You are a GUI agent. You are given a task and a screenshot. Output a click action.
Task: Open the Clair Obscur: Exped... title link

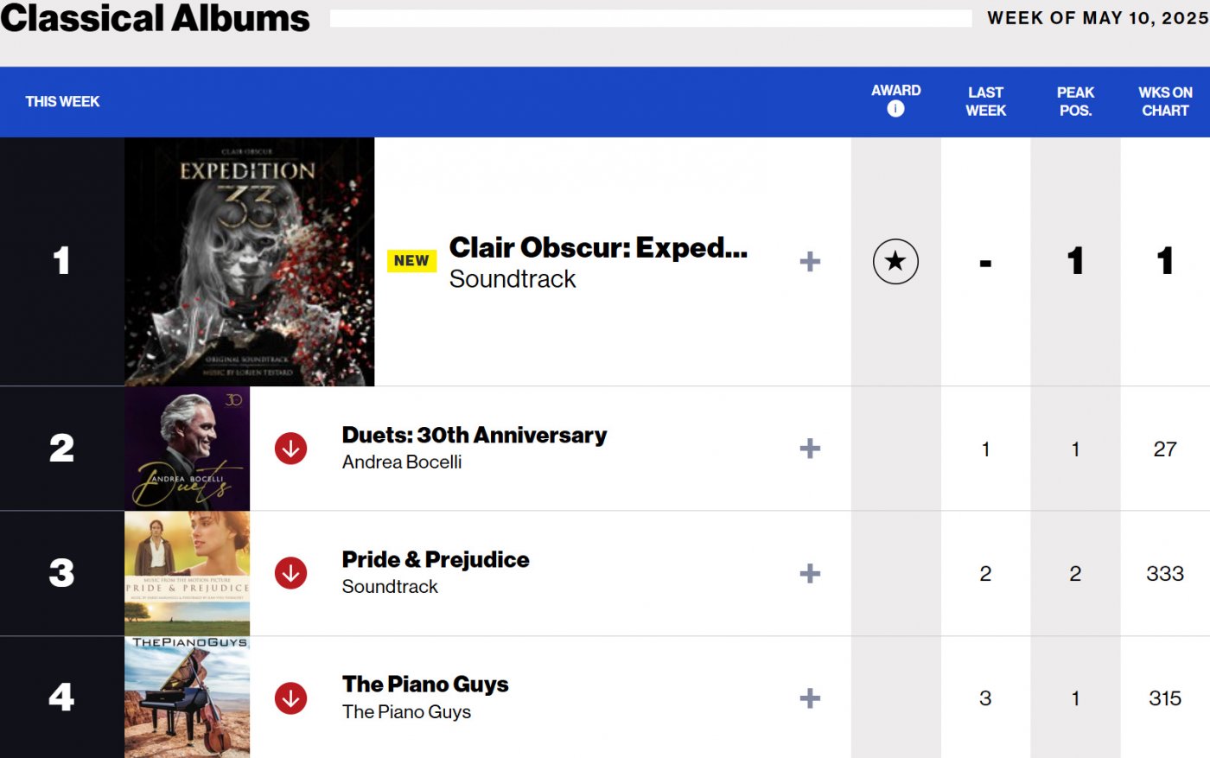pos(598,248)
